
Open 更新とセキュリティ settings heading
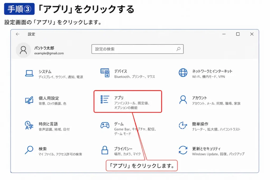point(206,149)
